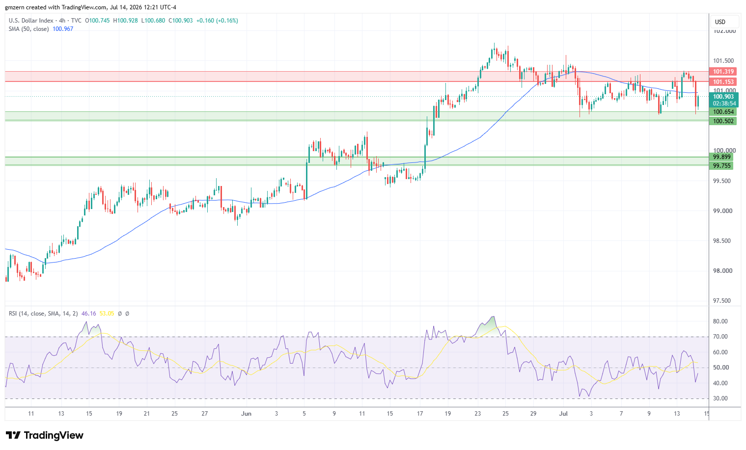This screenshot has height=450, width=746.
Task: Click the 100.000 price axis label
Action: pyautogui.click(x=724, y=151)
